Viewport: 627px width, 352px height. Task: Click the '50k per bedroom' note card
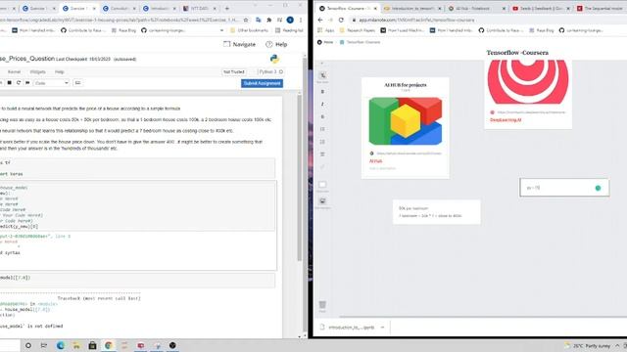click(436, 212)
